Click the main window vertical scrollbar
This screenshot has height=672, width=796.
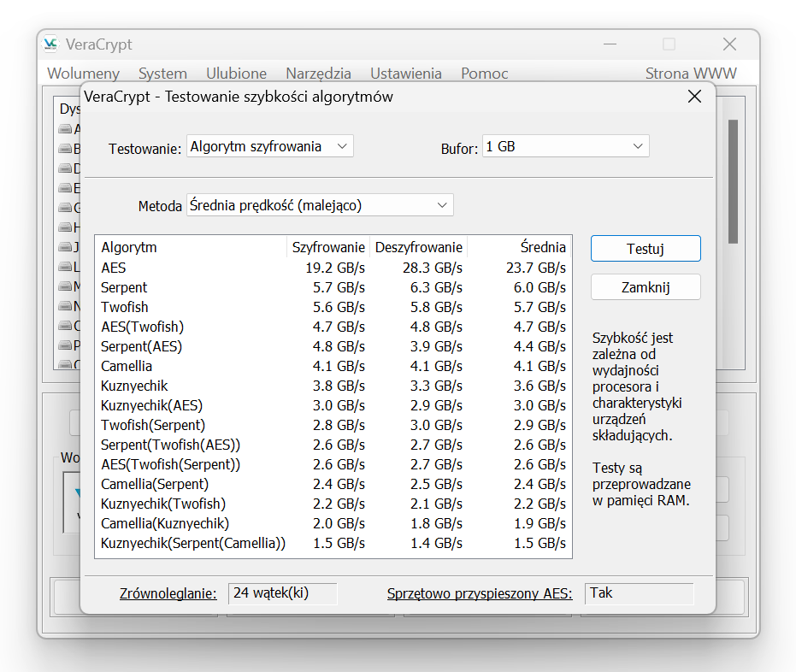coord(733,181)
